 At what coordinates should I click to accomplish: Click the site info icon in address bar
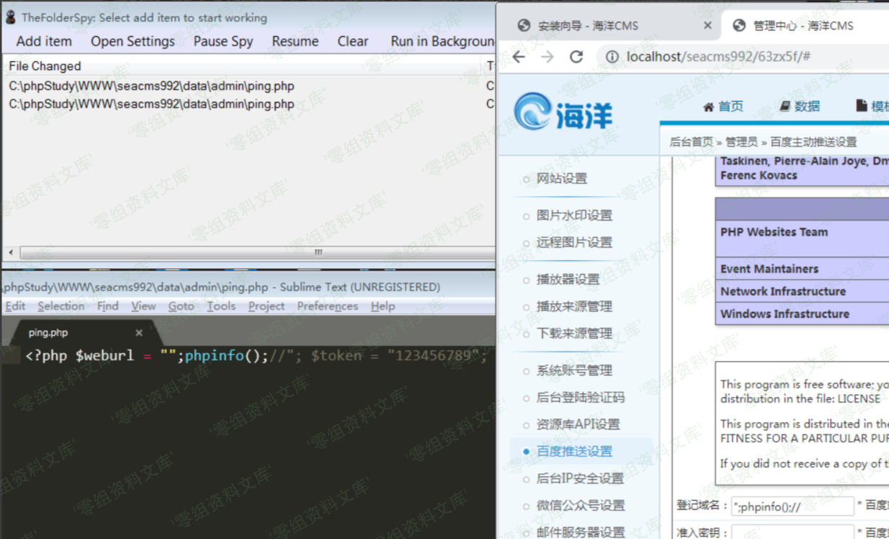coord(612,57)
